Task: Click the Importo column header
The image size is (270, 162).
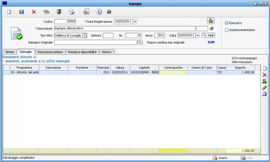Action: [x=240, y=68]
